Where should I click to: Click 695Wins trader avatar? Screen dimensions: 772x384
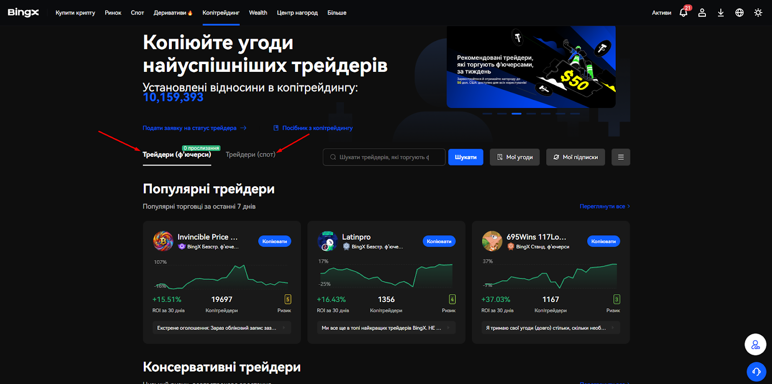492,241
